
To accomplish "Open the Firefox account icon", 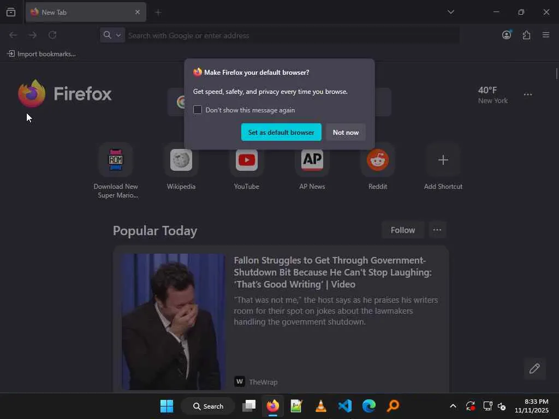I will click(507, 34).
